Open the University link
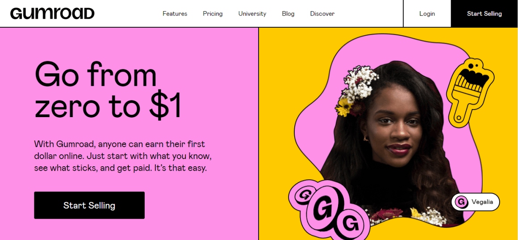This screenshot has width=518, height=240. [x=252, y=13]
